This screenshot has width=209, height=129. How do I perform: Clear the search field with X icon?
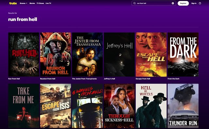[x=173, y=3]
